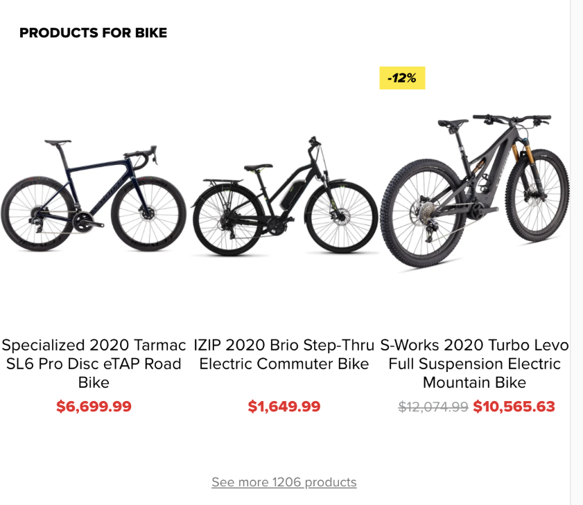Click the $6,699.99 price
Screen dimensions: 583x505
[94, 407]
